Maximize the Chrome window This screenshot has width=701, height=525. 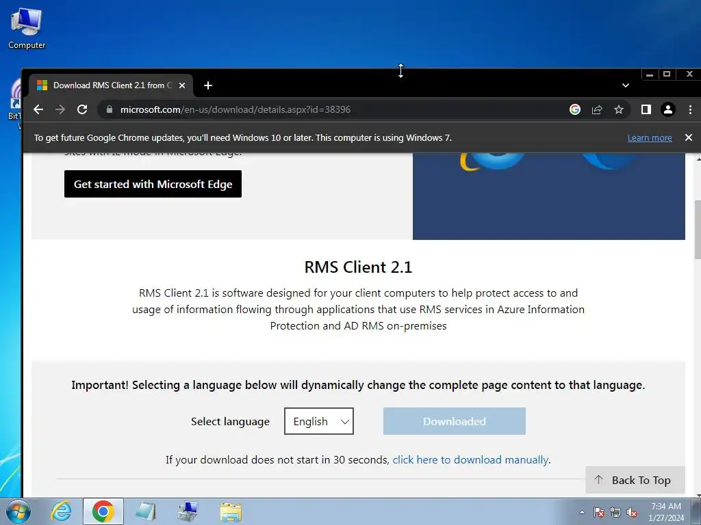tap(667, 74)
